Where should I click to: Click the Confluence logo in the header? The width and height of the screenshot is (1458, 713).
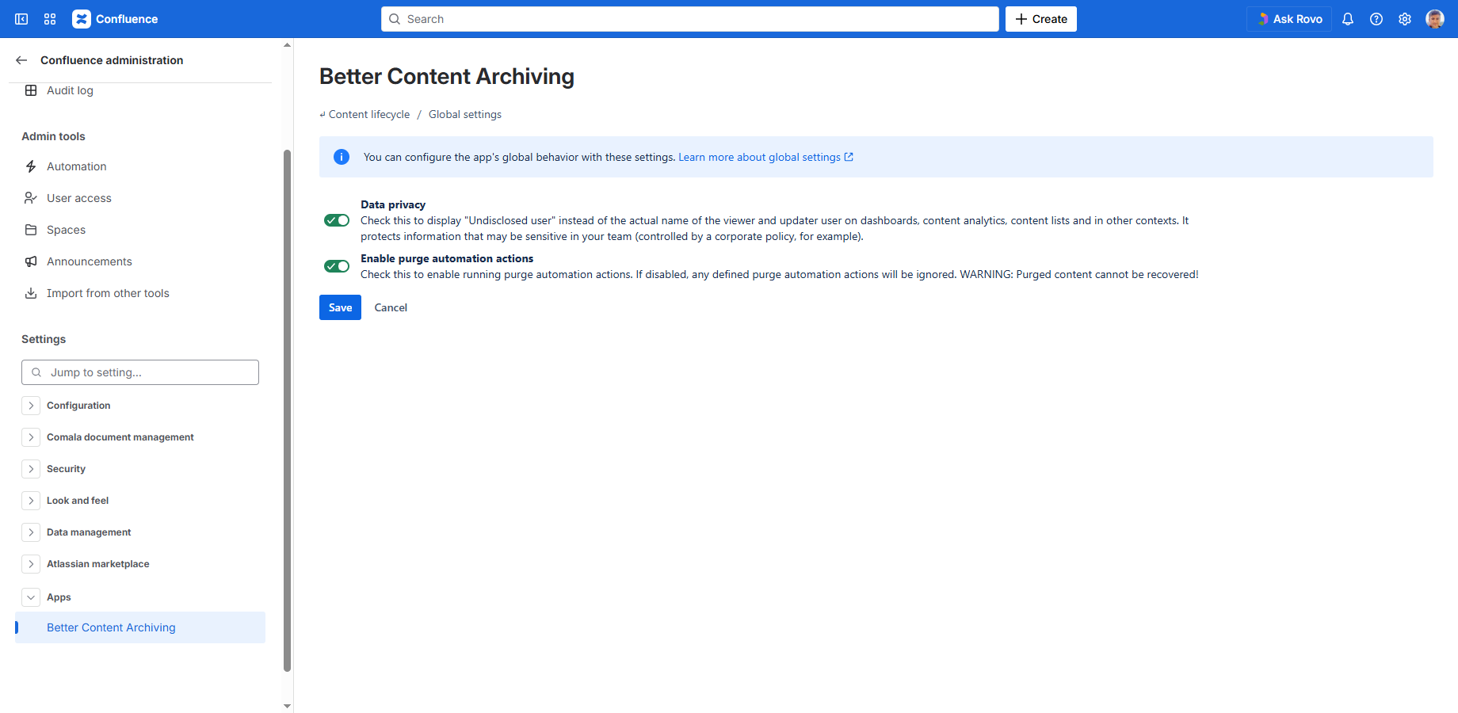(x=115, y=19)
